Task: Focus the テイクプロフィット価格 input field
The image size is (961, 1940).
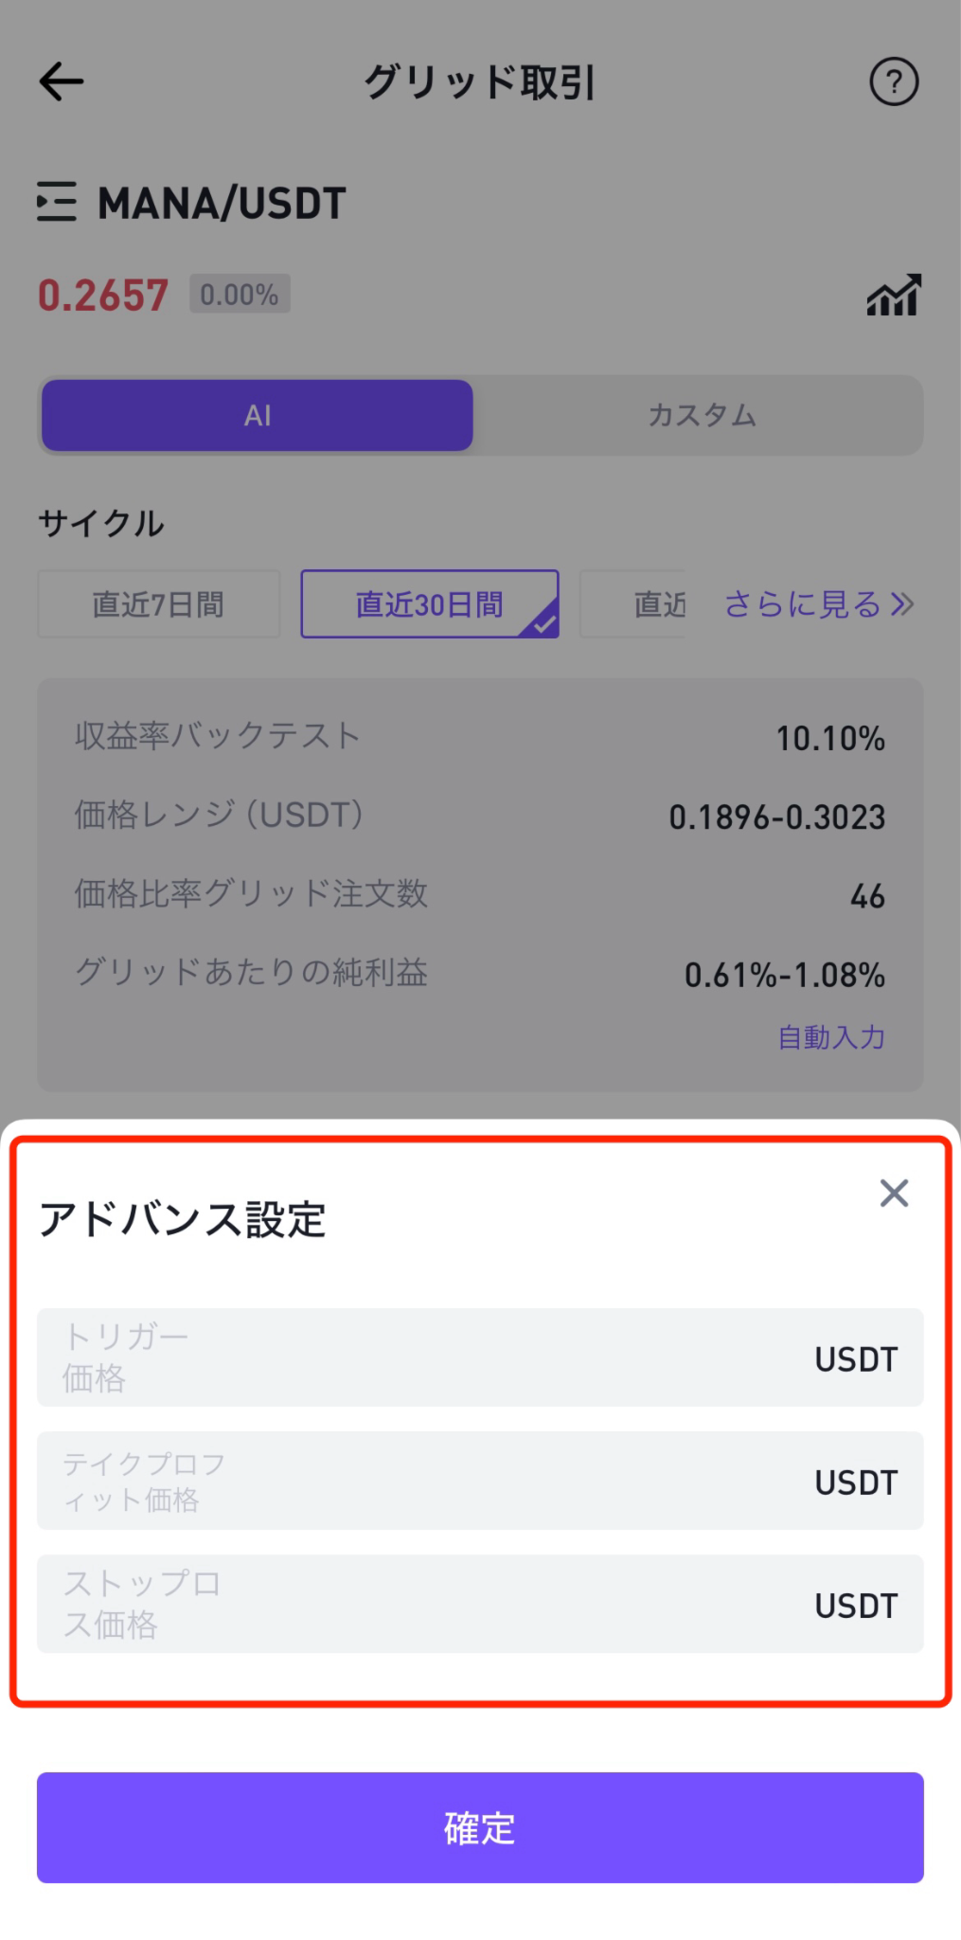Action: (x=480, y=1481)
